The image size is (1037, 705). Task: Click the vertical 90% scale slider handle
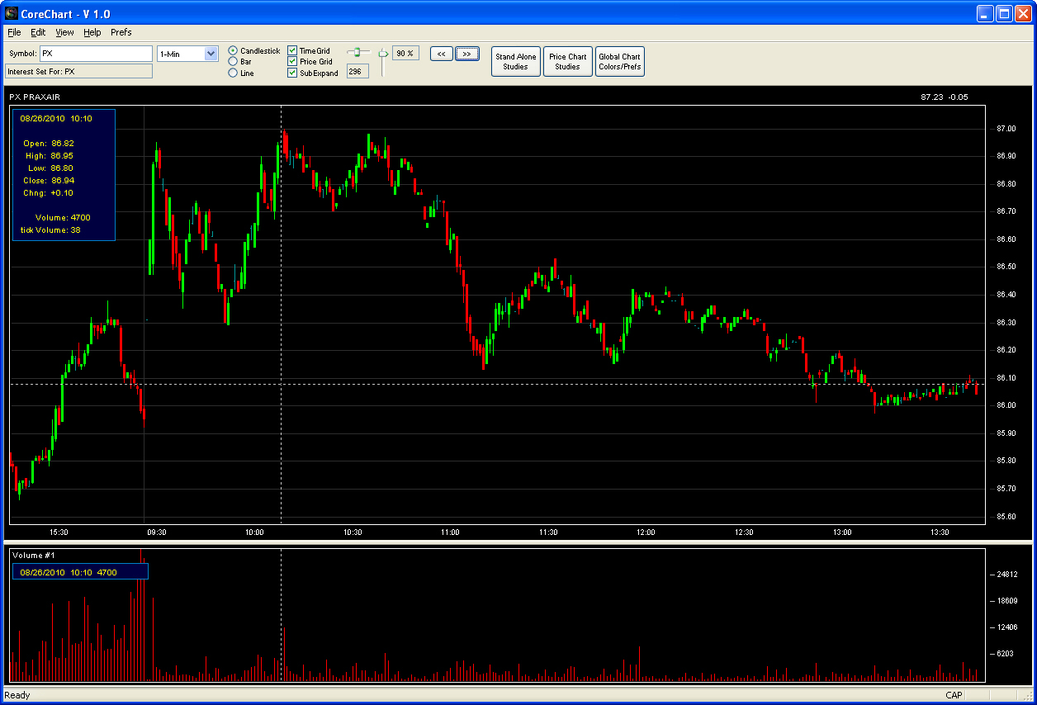(x=383, y=54)
